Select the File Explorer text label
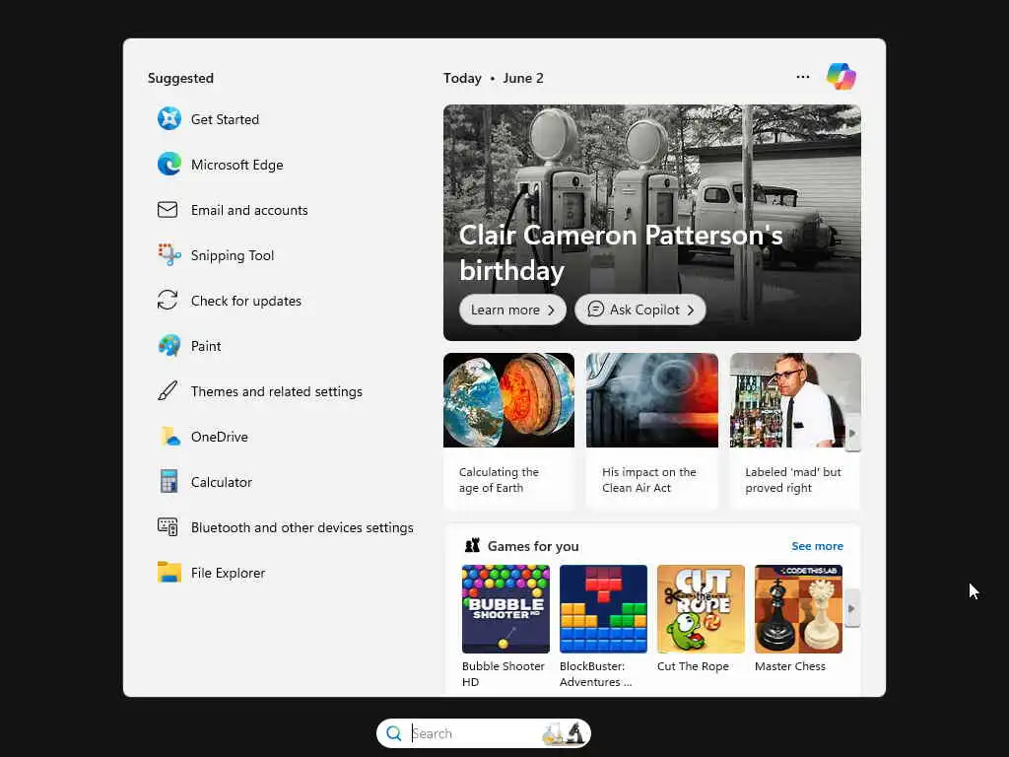Viewport: 1009px width, 757px height. click(x=228, y=573)
